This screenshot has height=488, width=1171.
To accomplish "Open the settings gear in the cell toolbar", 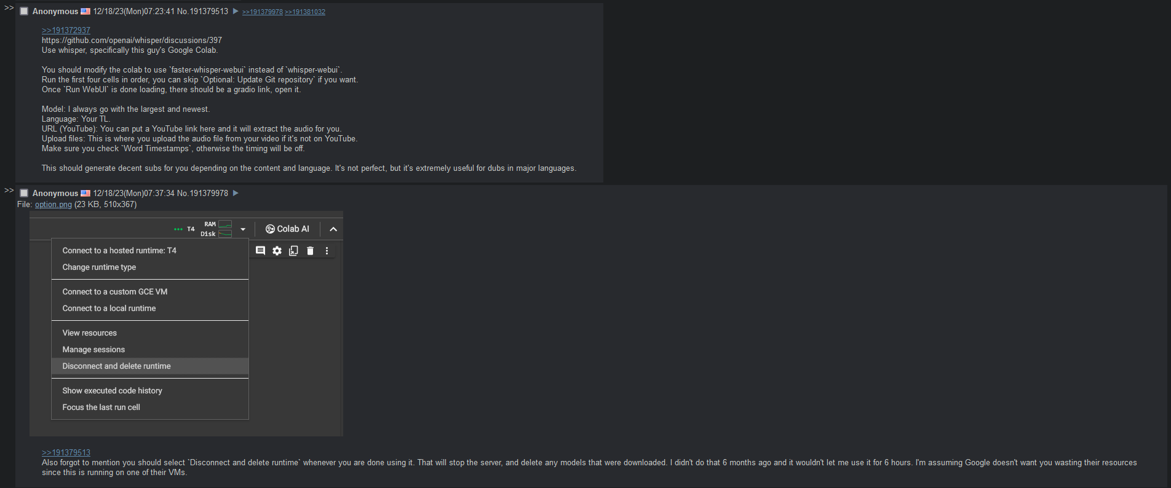I will click(x=277, y=251).
